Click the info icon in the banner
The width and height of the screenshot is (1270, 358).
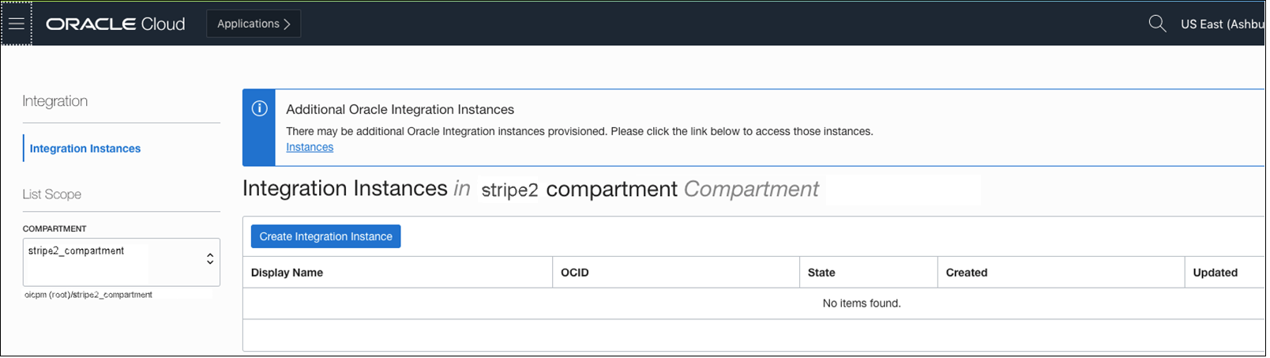coord(259,109)
